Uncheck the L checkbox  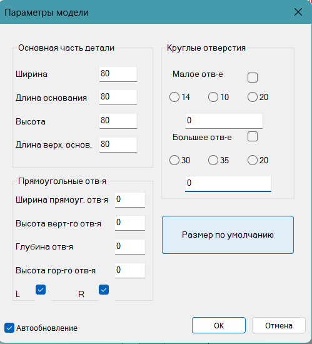tap(41, 290)
